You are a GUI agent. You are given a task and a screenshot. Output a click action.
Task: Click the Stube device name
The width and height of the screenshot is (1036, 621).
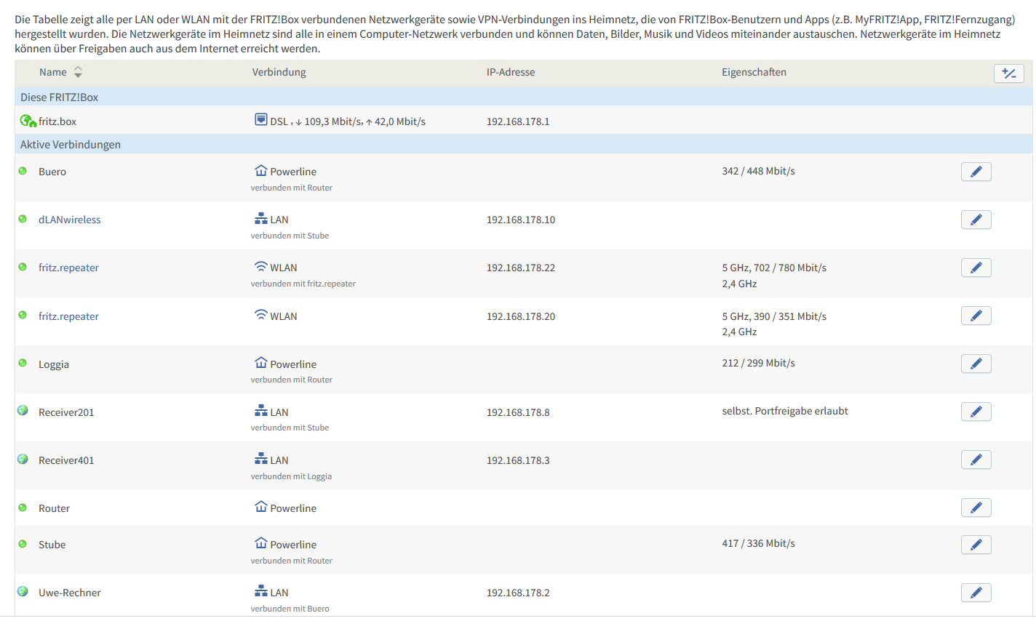tap(52, 545)
